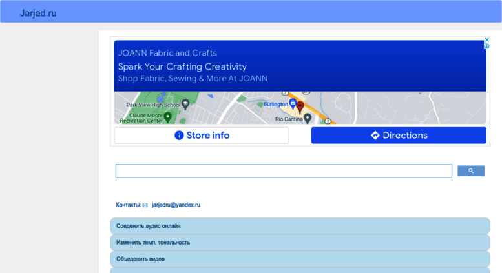Viewport: 502px width, 273px height.
Task: Open the Jarjad.ru site title link
Action: (x=38, y=13)
